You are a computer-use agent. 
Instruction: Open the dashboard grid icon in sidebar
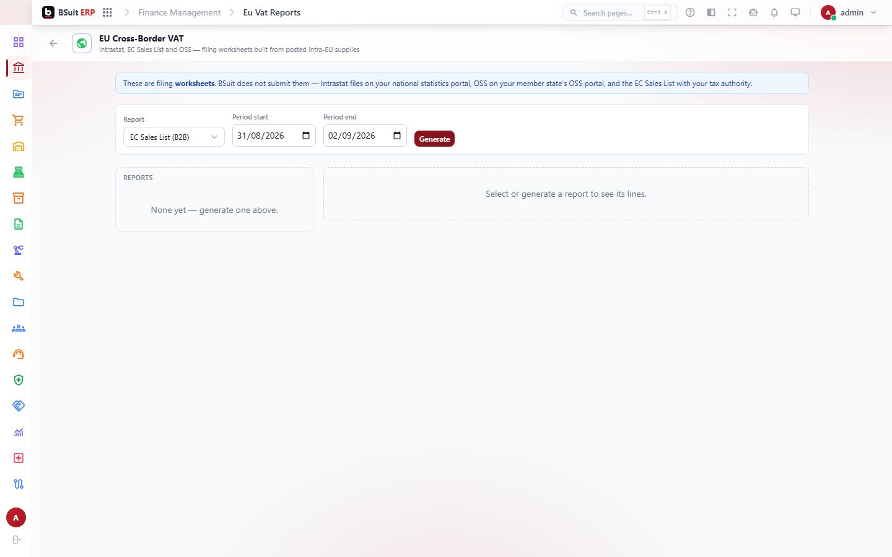click(19, 42)
